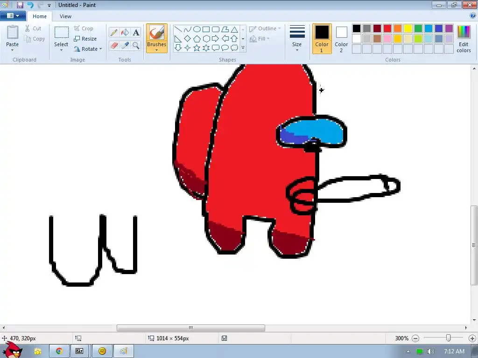Select the Eraser tool
Screen dimensions: 478x358
[x=114, y=45]
